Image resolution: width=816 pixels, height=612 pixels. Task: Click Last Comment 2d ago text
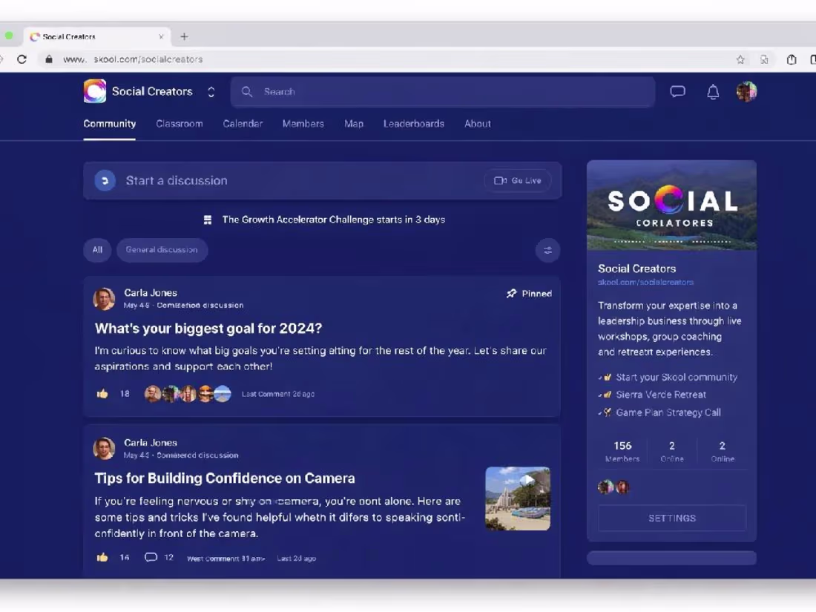coord(278,394)
